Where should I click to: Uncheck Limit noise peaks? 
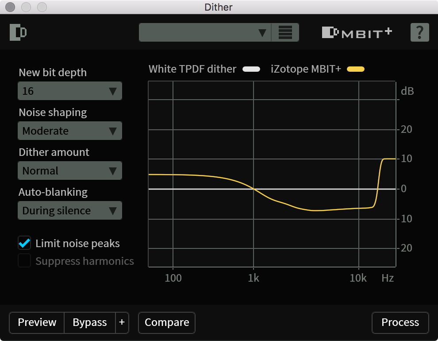pyautogui.click(x=25, y=243)
